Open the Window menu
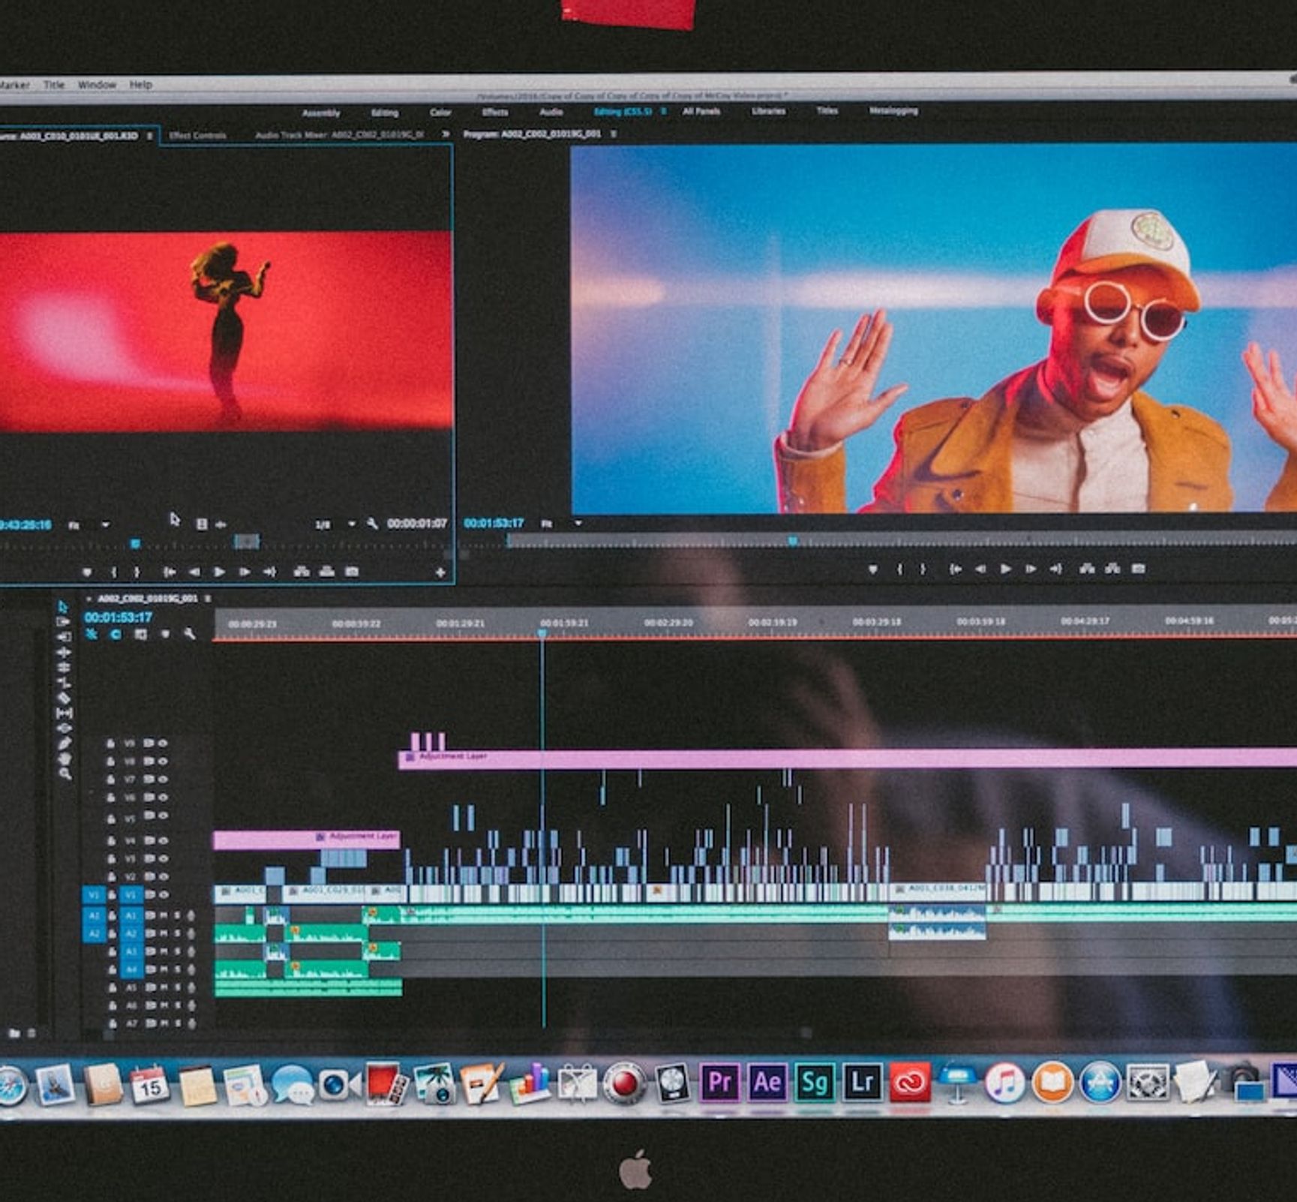This screenshot has width=1297, height=1202. tap(97, 85)
